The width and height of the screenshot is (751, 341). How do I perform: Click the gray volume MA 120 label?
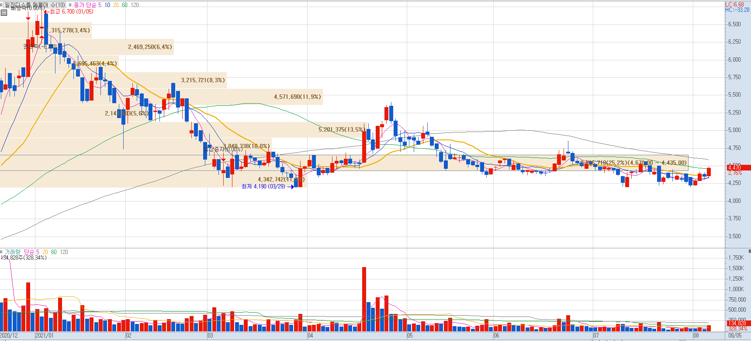(x=64, y=252)
